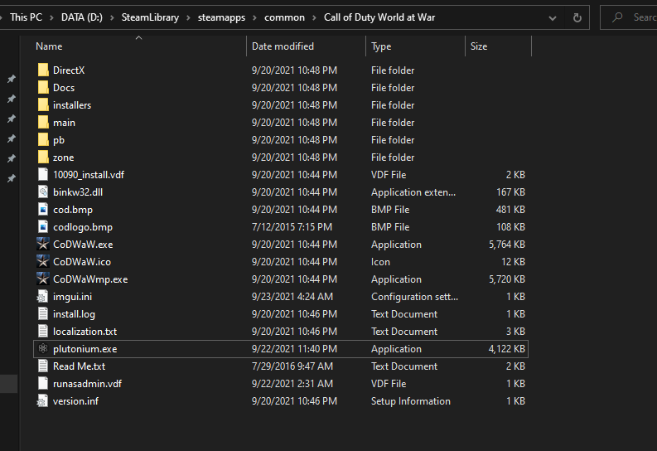Select the version.inf setup file icon
Image resolution: width=657 pixels, height=451 pixels.
point(44,401)
